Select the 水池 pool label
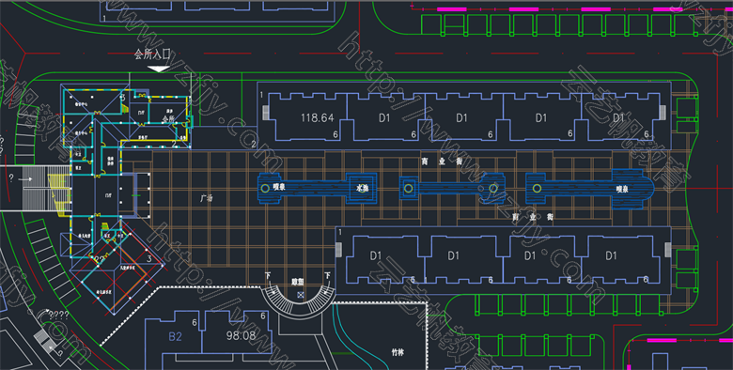The width and height of the screenshot is (733, 370). [x=363, y=188]
